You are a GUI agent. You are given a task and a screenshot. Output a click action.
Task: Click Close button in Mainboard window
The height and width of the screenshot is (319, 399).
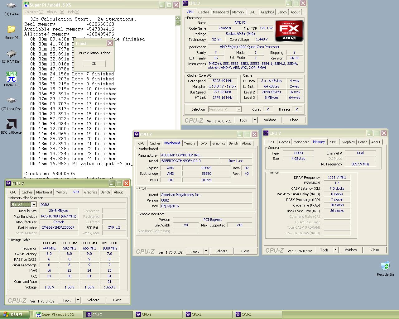pos(245,251)
